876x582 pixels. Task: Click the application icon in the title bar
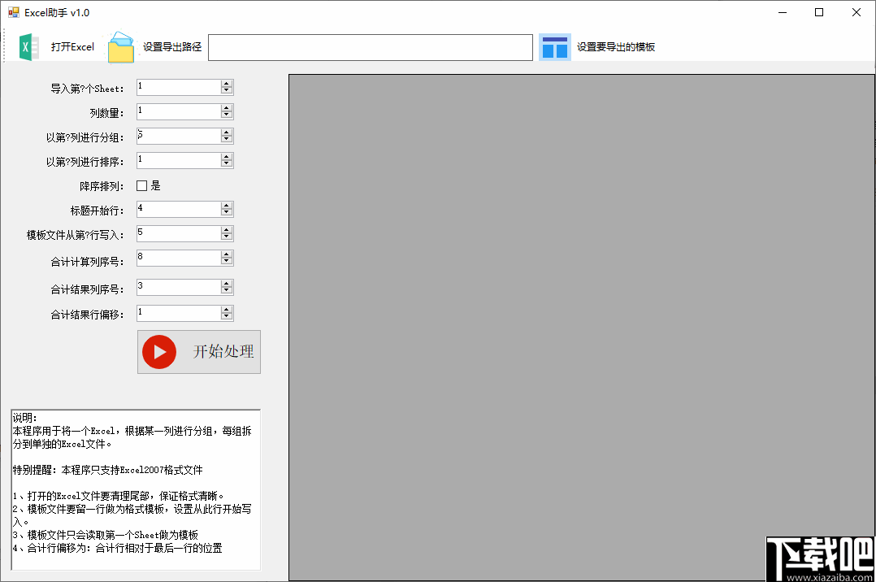tap(13, 12)
